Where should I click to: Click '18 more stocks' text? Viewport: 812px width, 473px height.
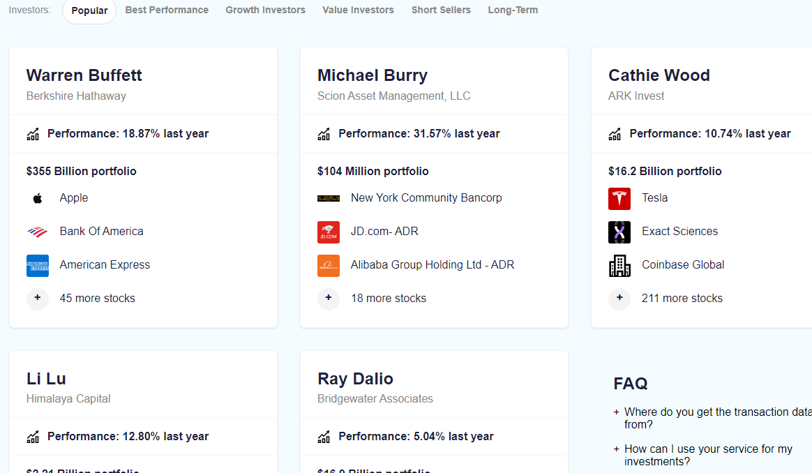pos(389,299)
